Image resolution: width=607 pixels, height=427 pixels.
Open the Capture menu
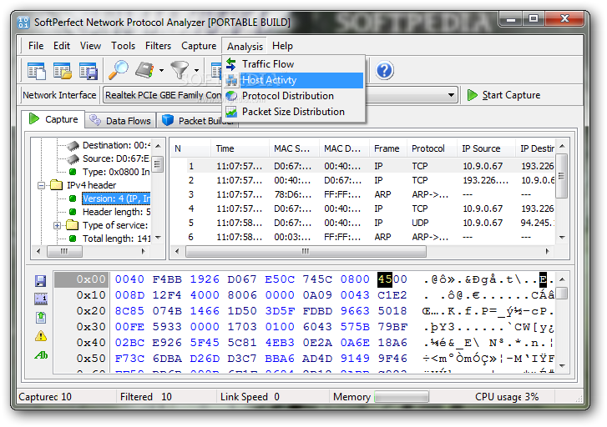[199, 46]
